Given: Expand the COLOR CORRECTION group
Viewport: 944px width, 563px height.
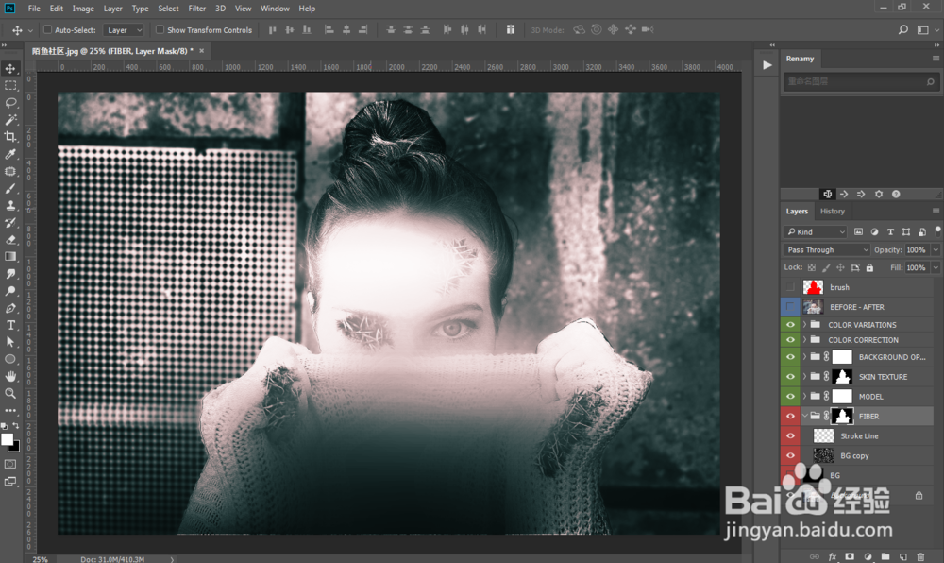Looking at the screenshot, I should pos(804,340).
